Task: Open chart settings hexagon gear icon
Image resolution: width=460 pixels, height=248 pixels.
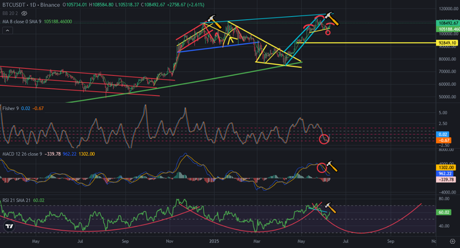Action: 452,241
